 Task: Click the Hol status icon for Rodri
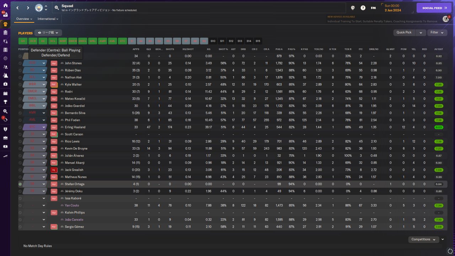pos(54,92)
